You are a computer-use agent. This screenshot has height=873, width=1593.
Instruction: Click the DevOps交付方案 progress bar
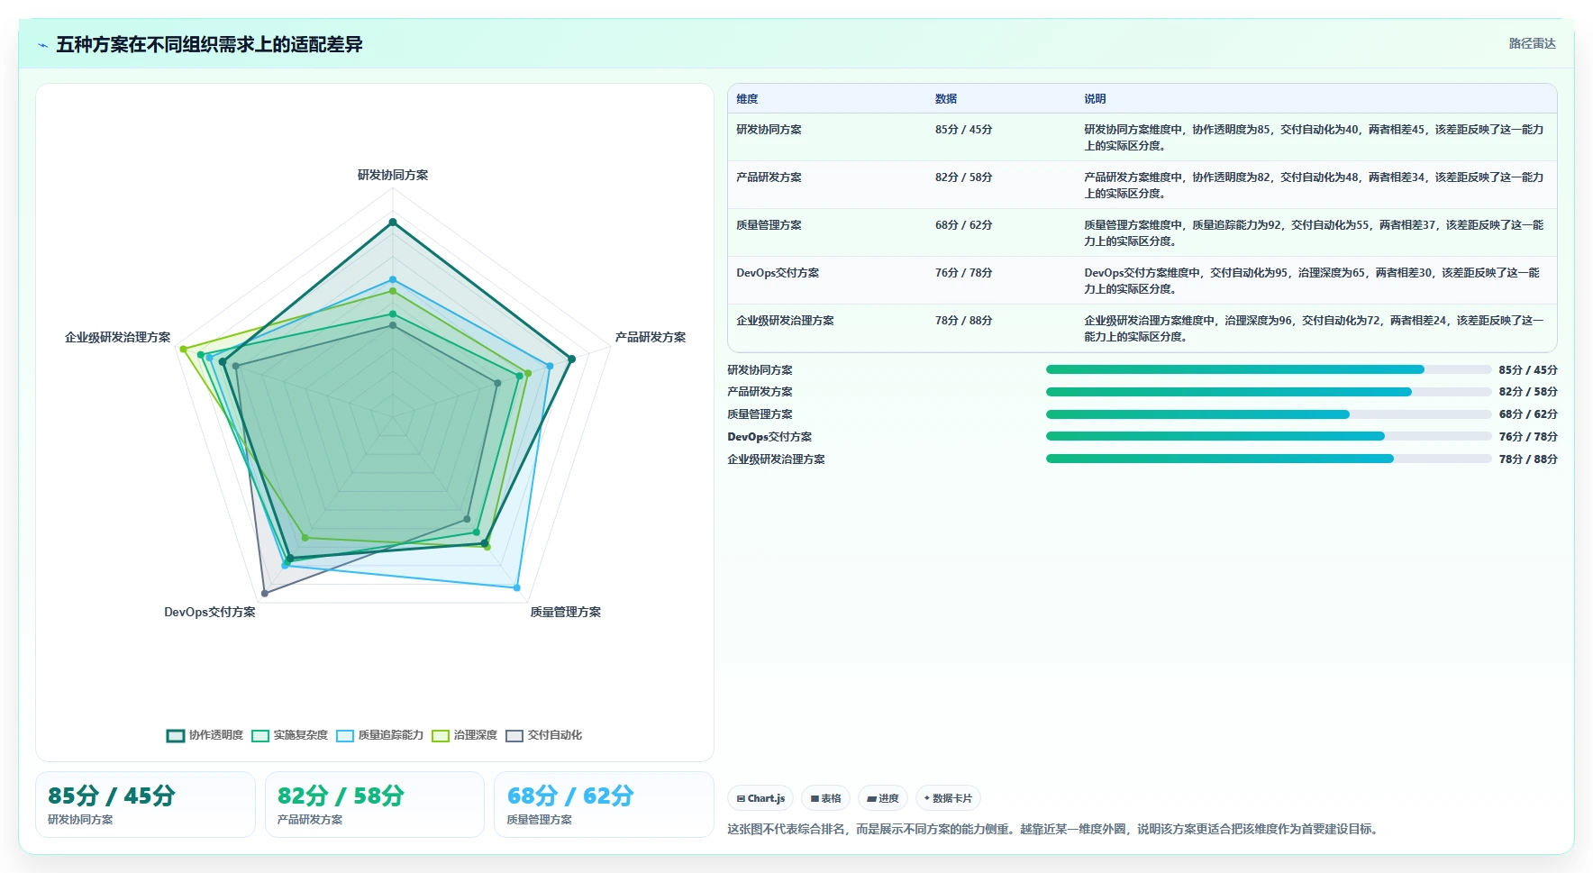click(x=1269, y=436)
